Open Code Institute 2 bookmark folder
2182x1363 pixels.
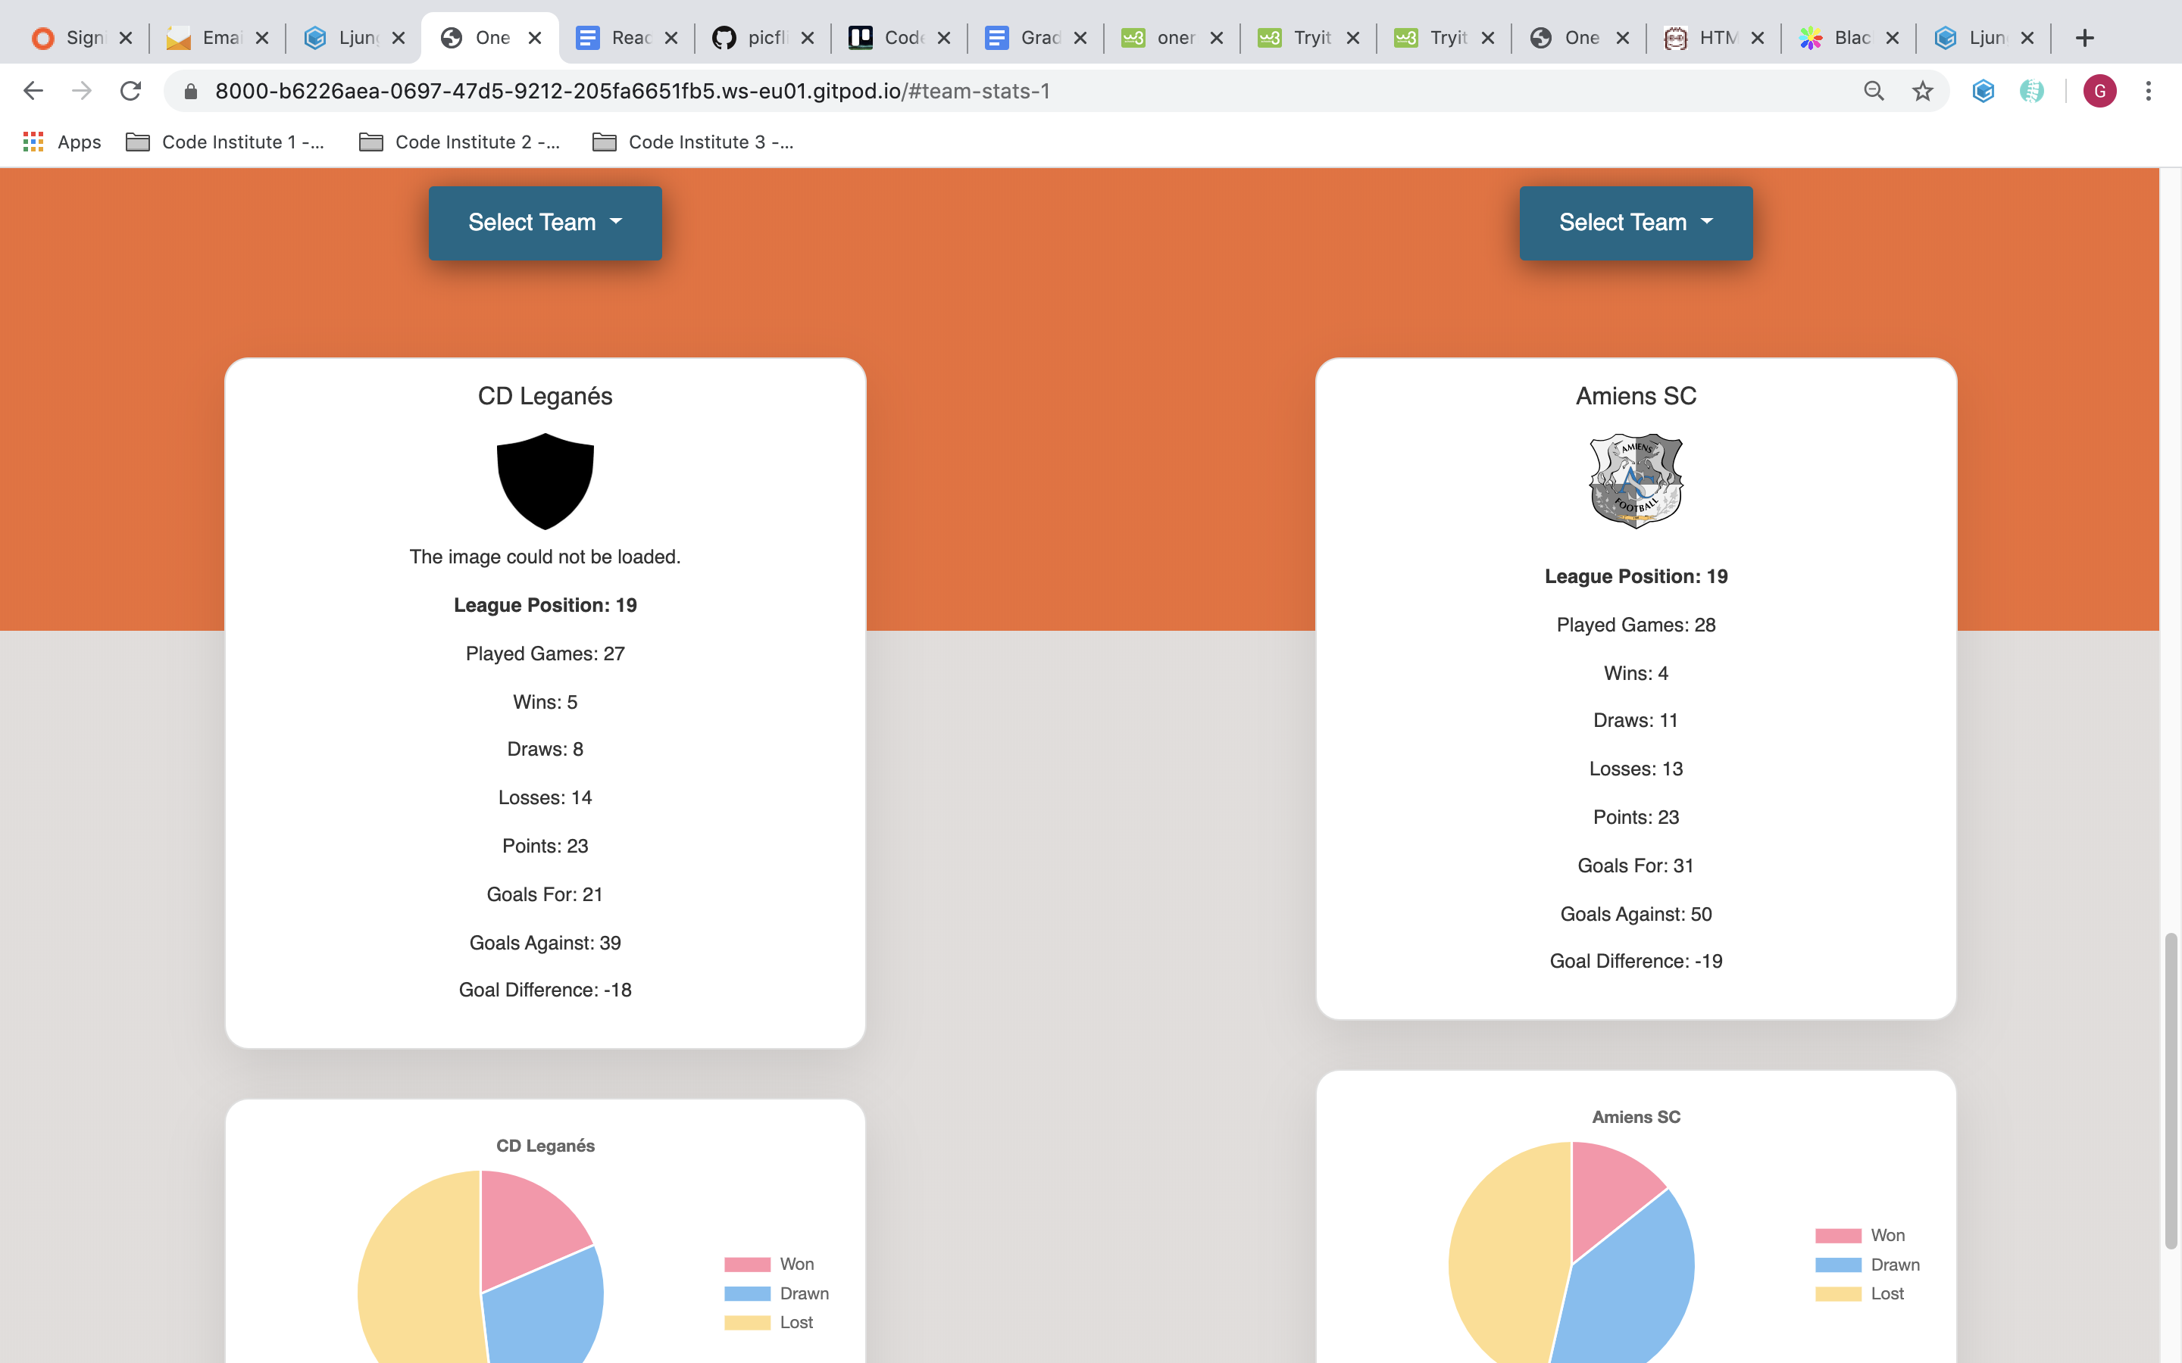[459, 142]
